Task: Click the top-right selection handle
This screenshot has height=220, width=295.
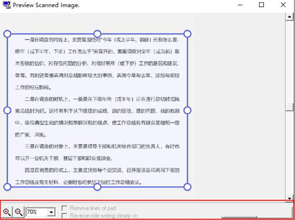Action: [x=188, y=34]
